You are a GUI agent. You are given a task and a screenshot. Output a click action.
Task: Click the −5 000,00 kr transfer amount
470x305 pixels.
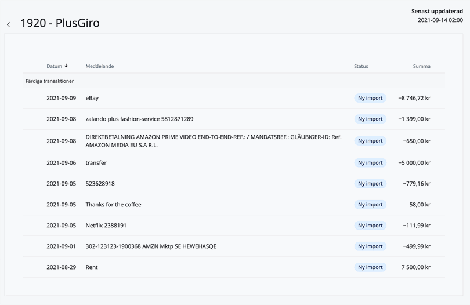click(x=414, y=163)
